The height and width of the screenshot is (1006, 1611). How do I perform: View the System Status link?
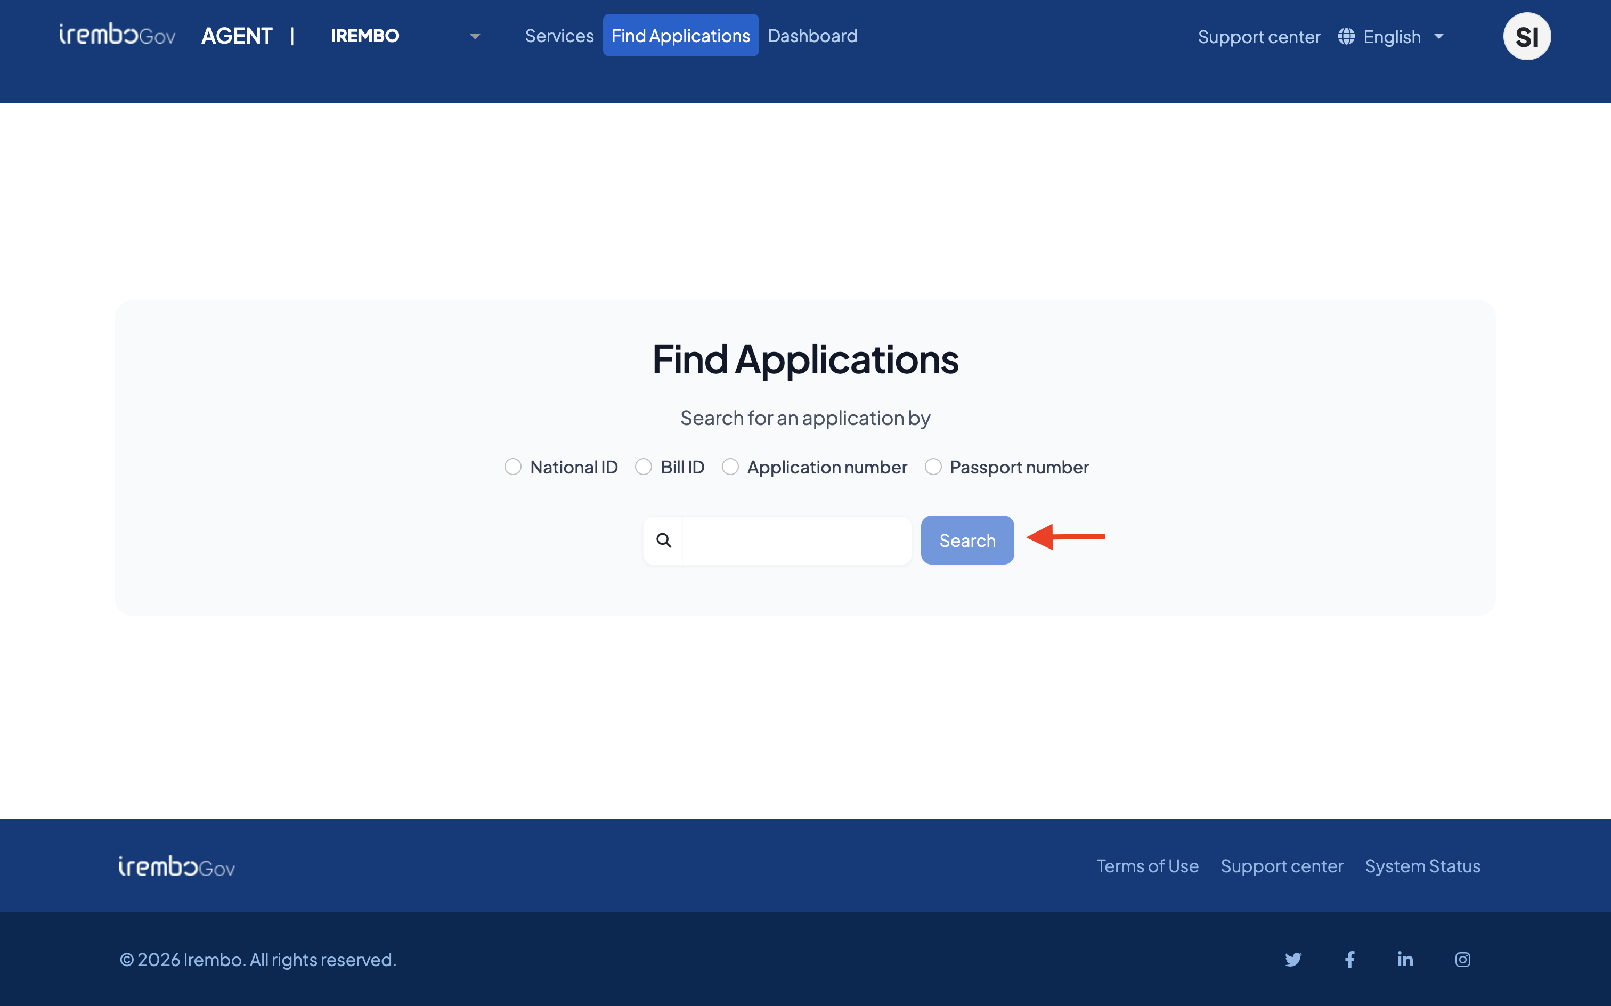pyautogui.click(x=1422, y=865)
